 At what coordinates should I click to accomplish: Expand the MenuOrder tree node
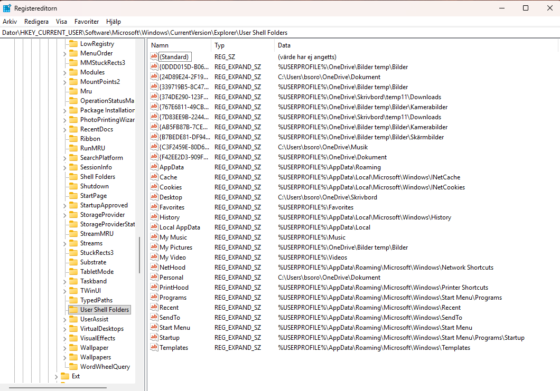(x=64, y=53)
